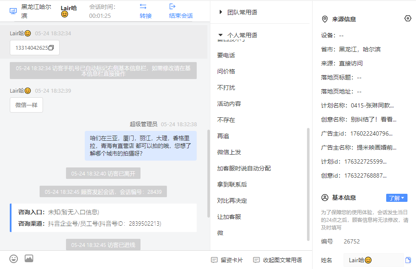Click the 结束会话 link
The width and height of the screenshot is (416, 269).
pyautogui.click(x=181, y=16)
